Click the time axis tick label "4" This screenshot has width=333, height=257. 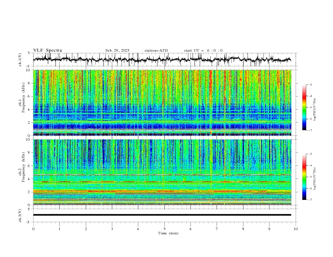coord(138,229)
